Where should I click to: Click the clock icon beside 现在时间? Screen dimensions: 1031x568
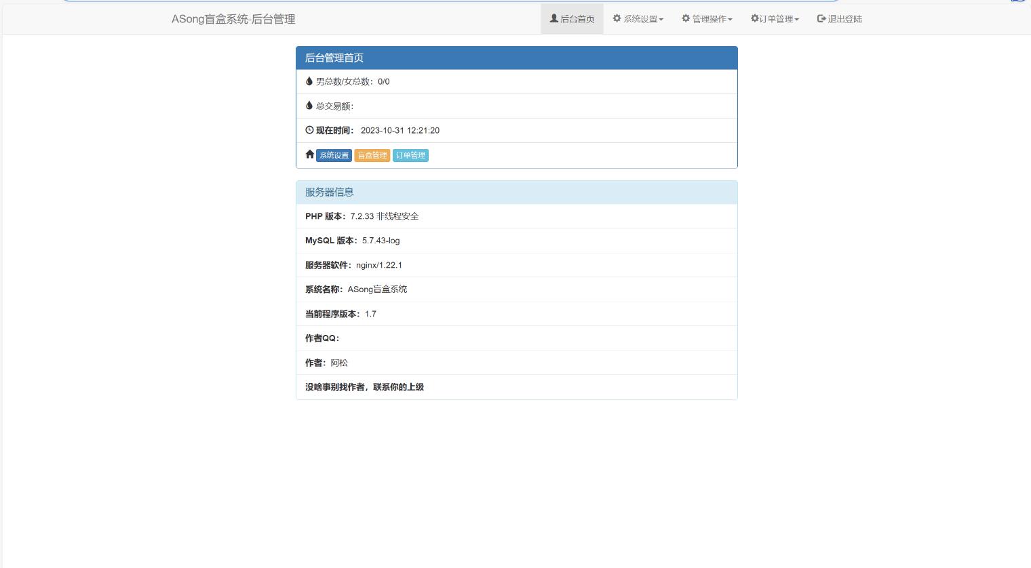pos(309,130)
